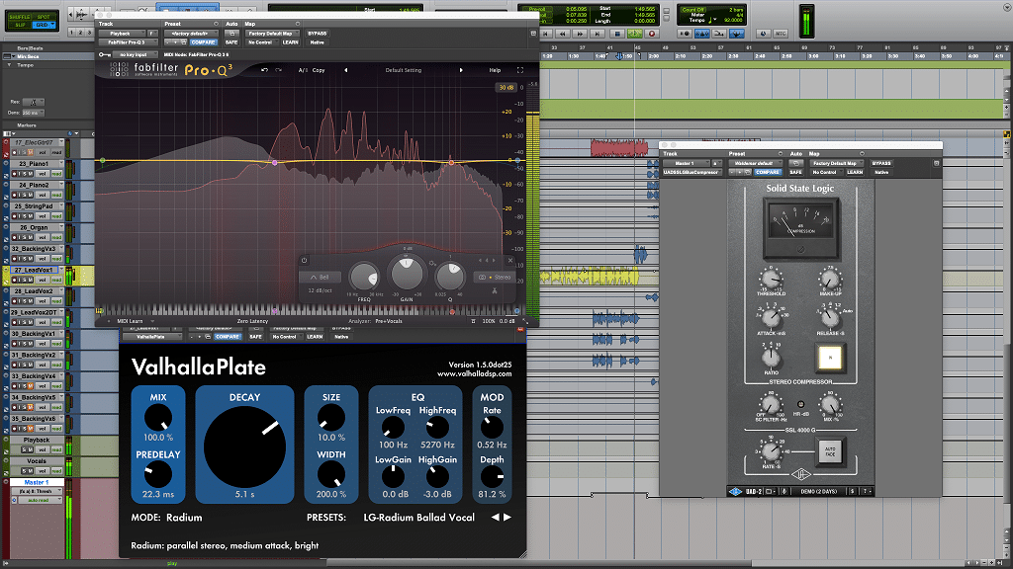Select next ValhallaPlate preset arrow

coord(507,518)
